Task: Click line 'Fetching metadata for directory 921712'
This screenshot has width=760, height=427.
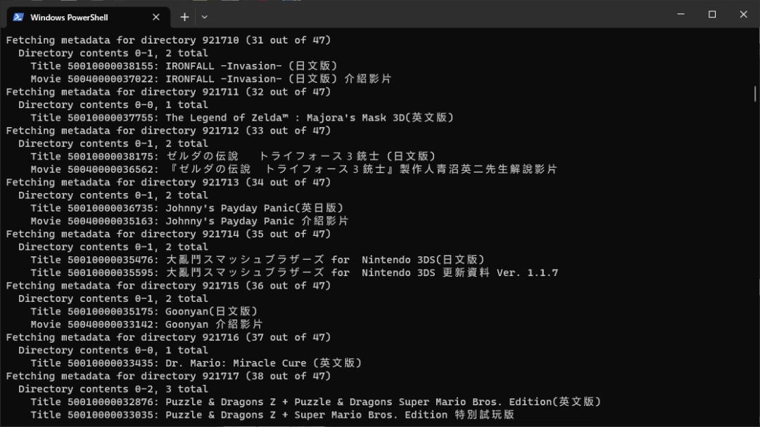Action: point(168,131)
